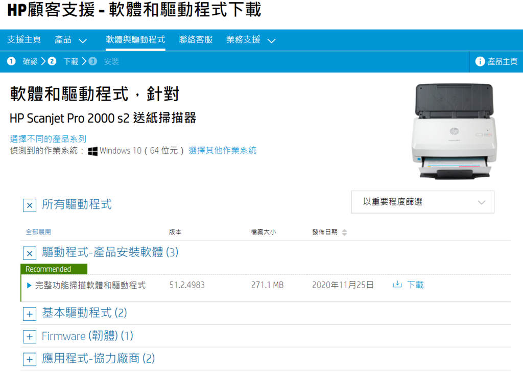Open the filter by importance dropdown
Viewport: 523px width, 375px height.
422,202
